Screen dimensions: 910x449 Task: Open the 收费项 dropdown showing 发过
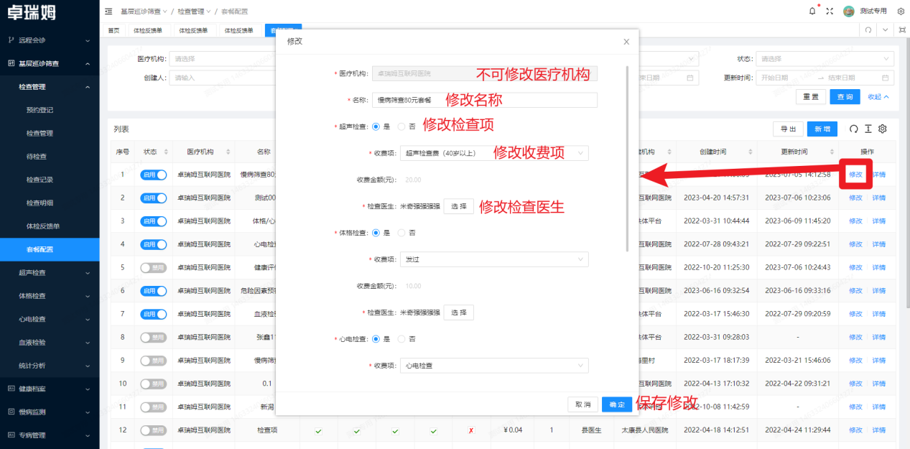(x=494, y=259)
